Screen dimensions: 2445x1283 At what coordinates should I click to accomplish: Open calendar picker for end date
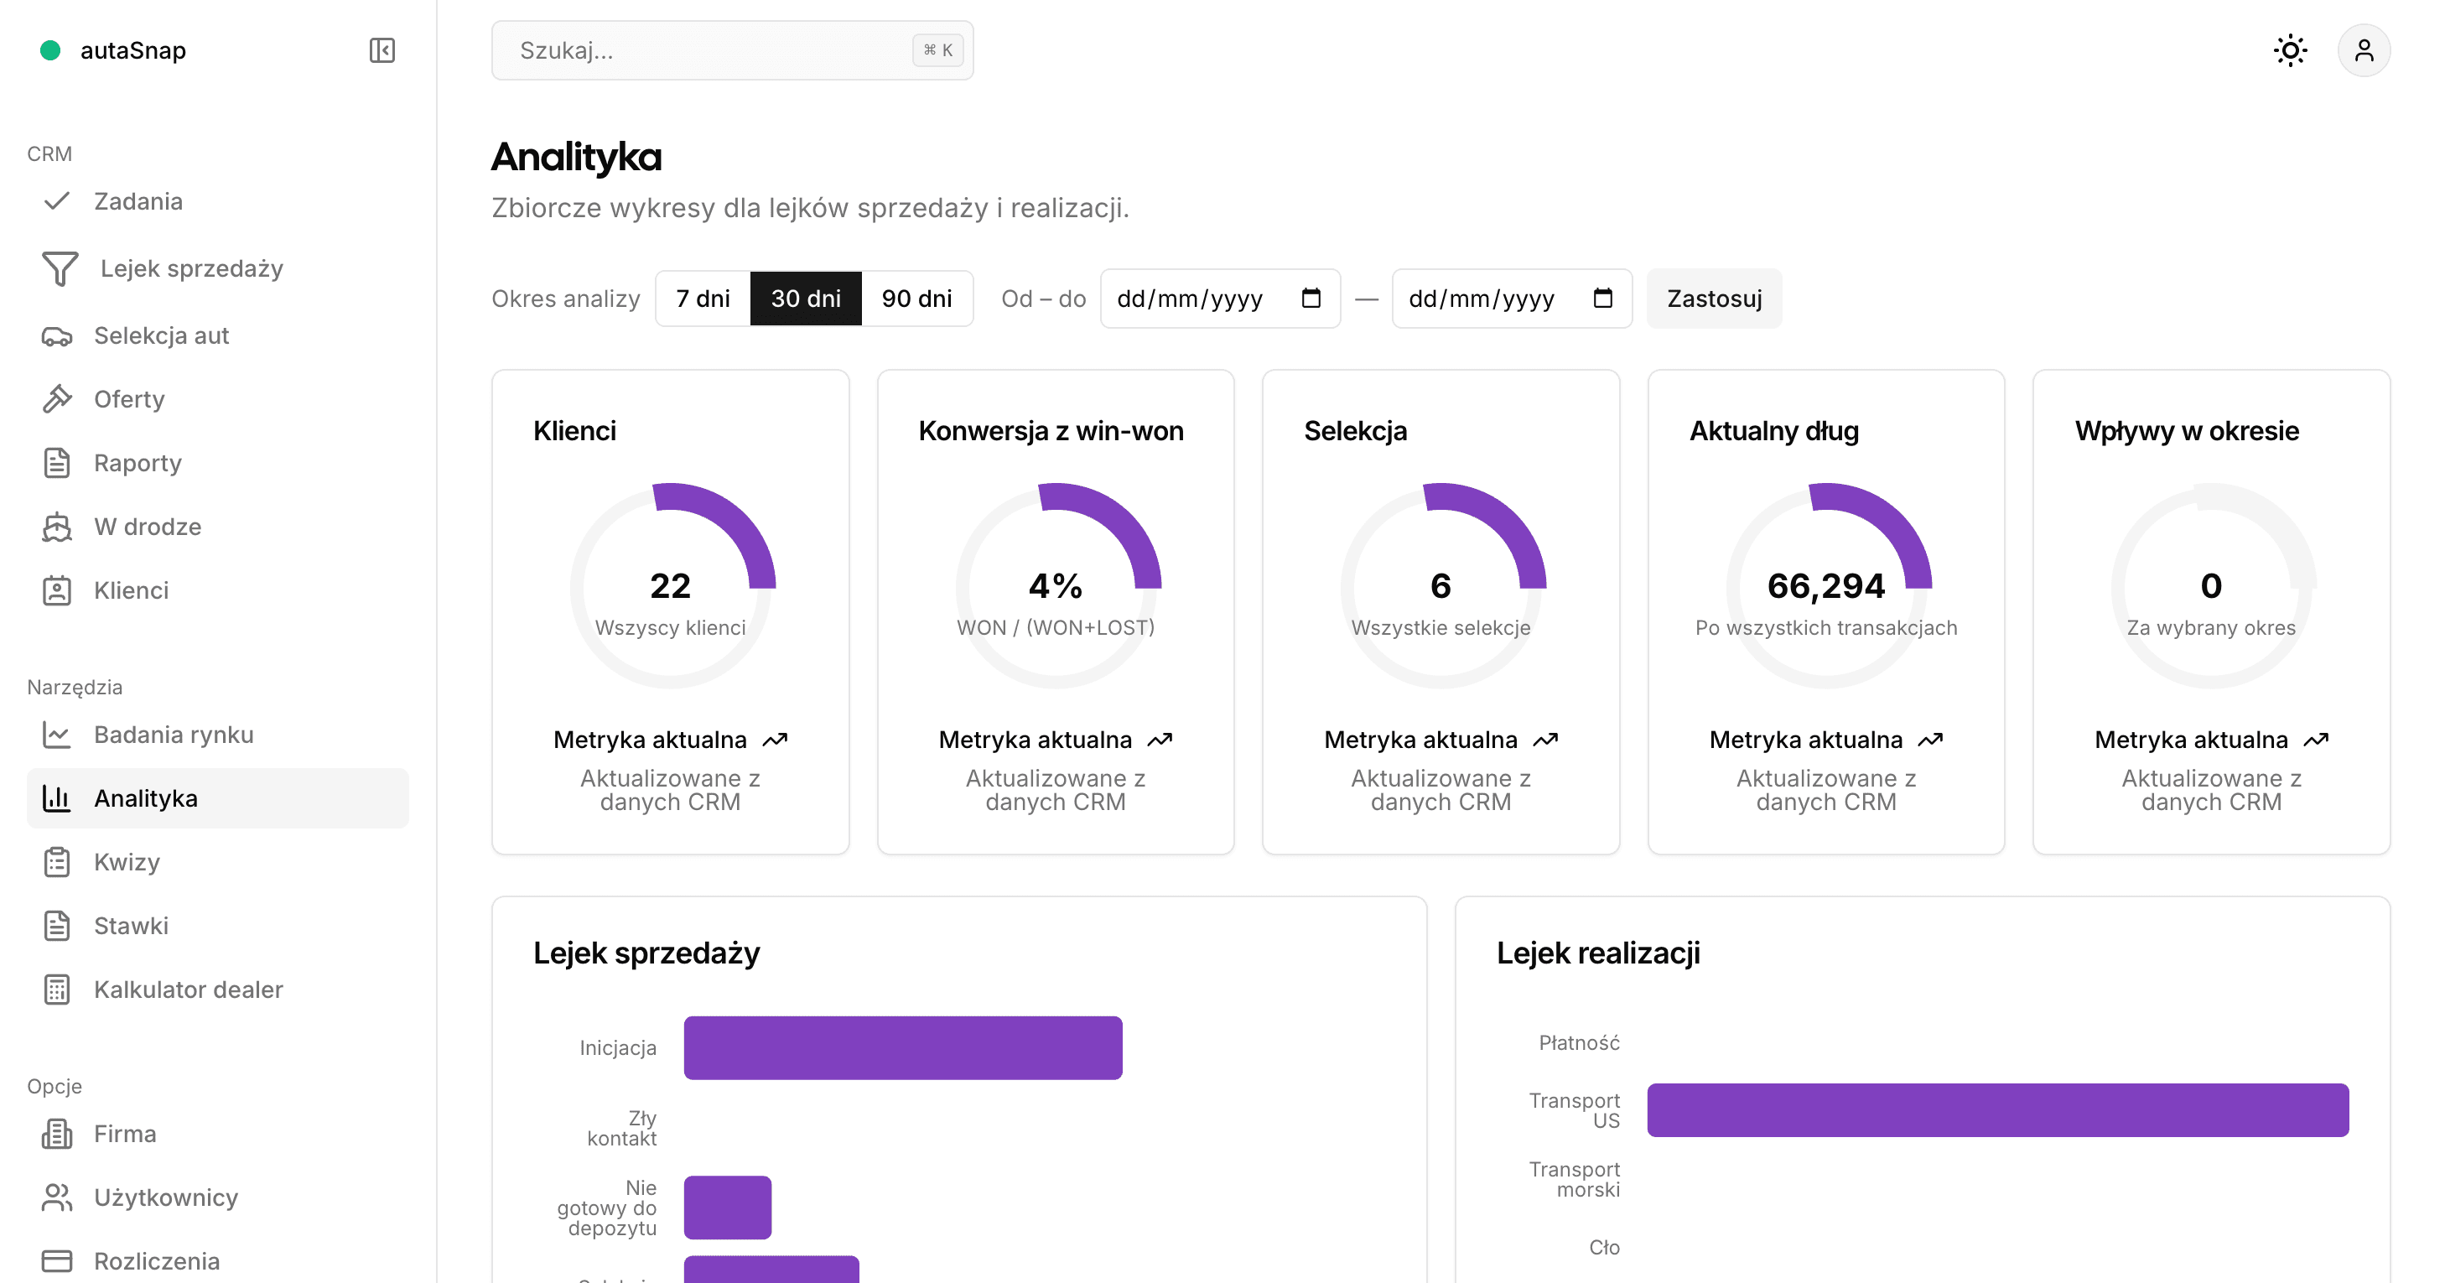point(1602,298)
